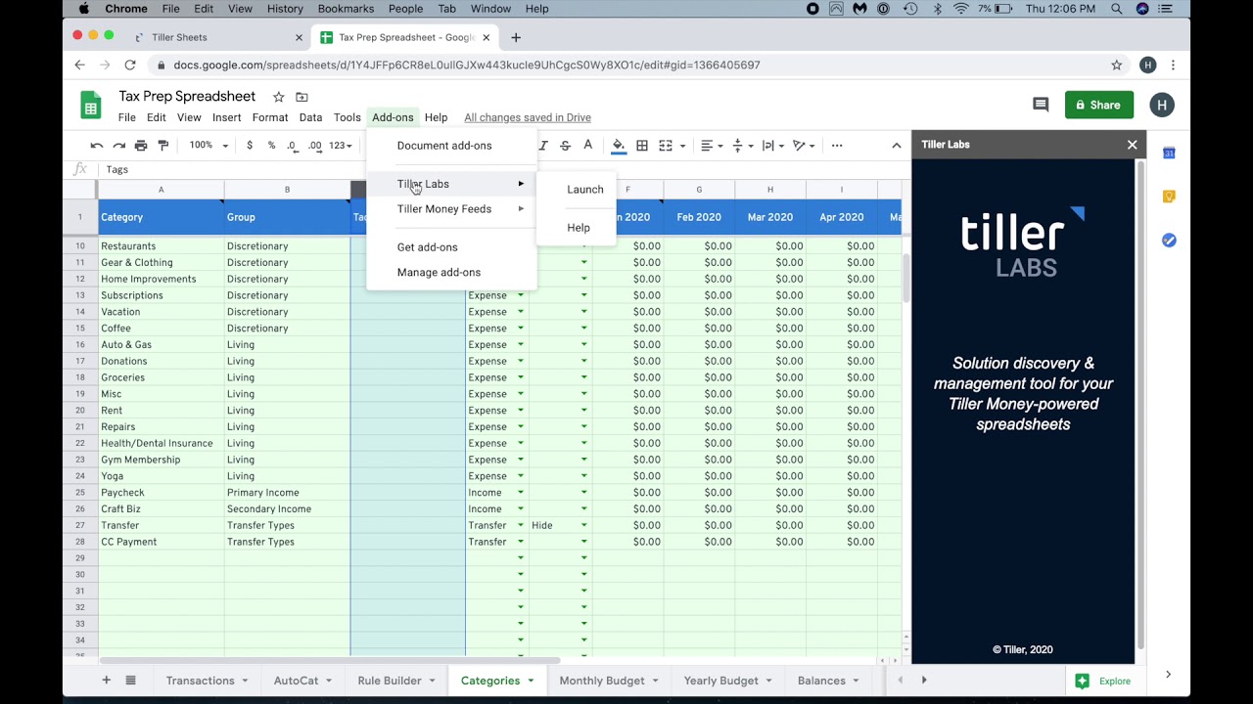
Task: Switch to the Monthly Budget sheet tab
Action: tap(602, 681)
